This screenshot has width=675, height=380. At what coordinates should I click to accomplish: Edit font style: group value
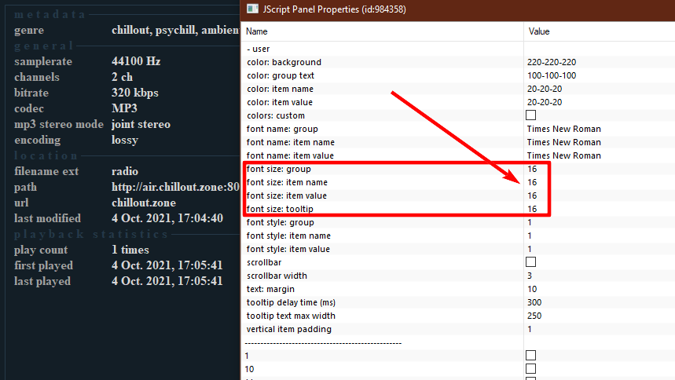click(530, 222)
